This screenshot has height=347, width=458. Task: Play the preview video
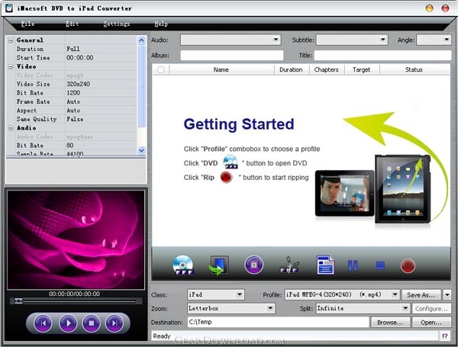pyautogui.click(x=67, y=323)
